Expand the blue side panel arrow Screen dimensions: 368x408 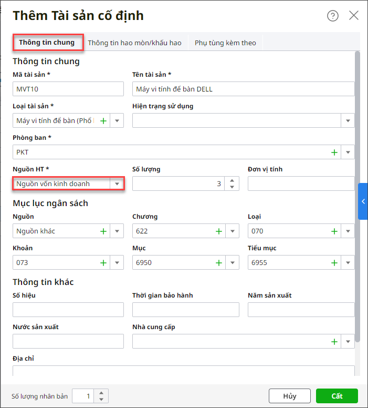(363, 201)
